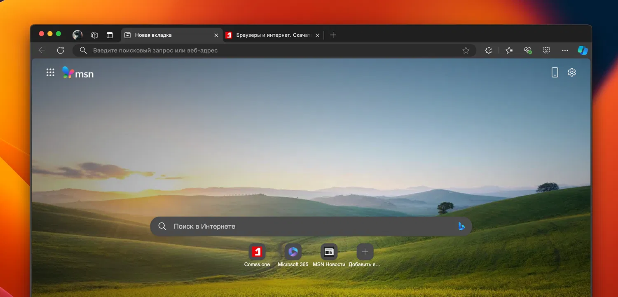The width and height of the screenshot is (618, 297).
Task: Close the Браузеры и интернет tab
Action: [317, 35]
